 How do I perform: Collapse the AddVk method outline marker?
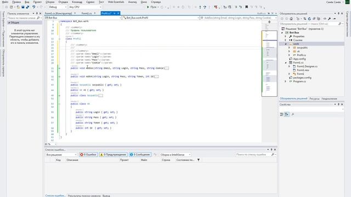coord(59,77)
